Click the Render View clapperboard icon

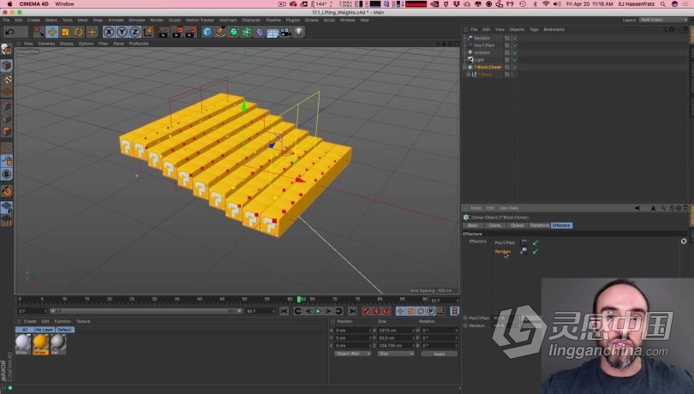[164, 32]
